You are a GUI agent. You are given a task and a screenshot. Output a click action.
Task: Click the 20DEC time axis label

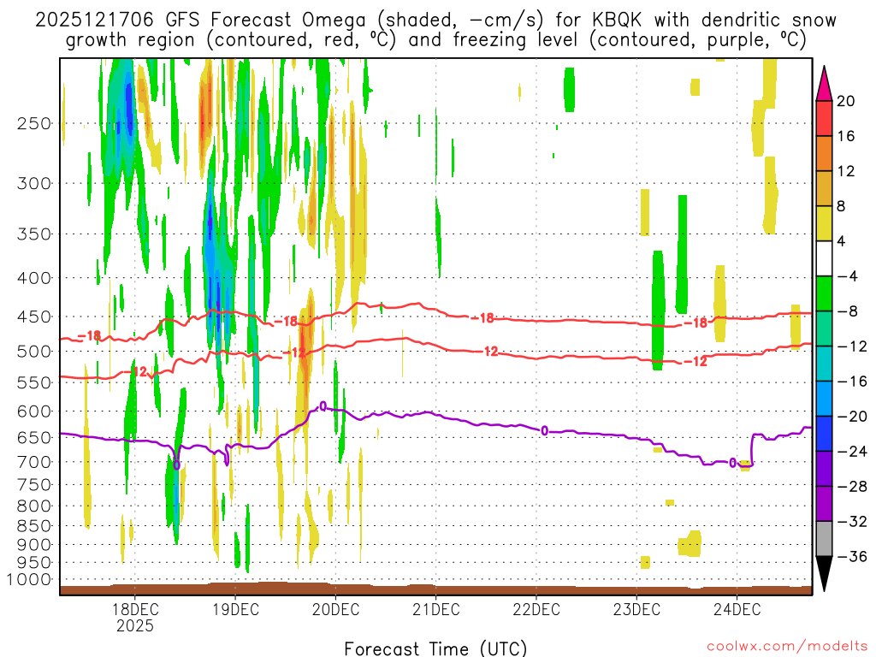point(335,609)
